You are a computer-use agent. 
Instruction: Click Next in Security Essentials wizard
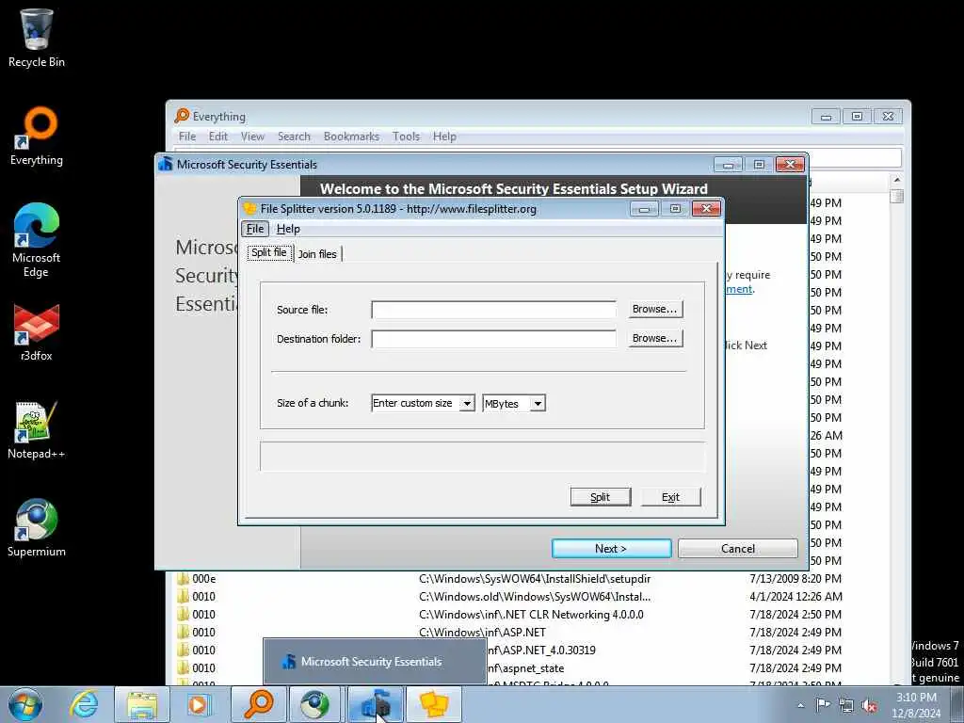click(x=611, y=549)
